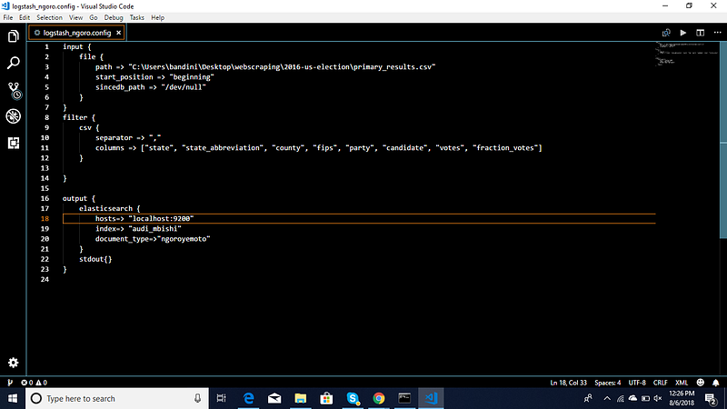727x409 pixels.
Task: Open the Debug menu
Action: coord(113,17)
